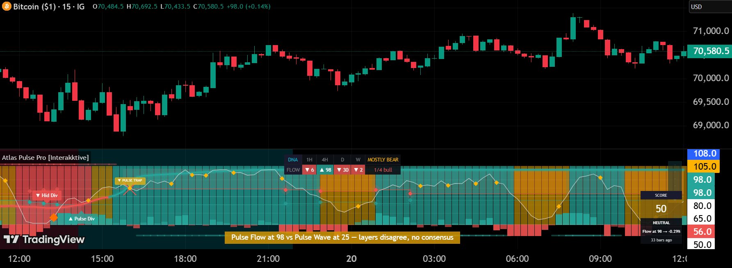Click the W timeframe column header

pos(358,160)
